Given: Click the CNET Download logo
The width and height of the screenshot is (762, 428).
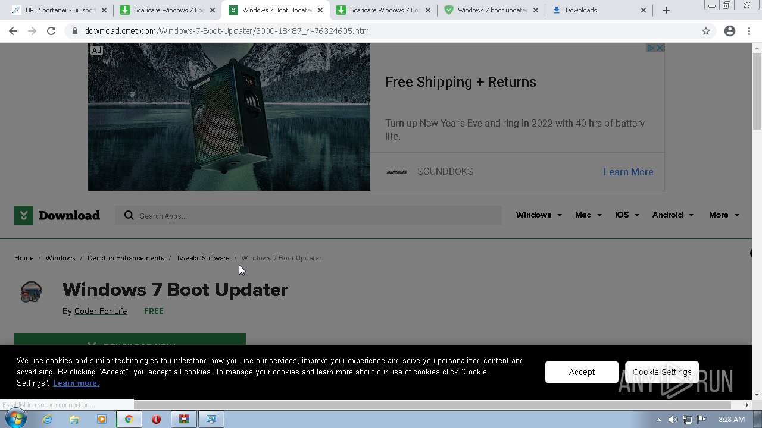Looking at the screenshot, I should (x=57, y=215).
